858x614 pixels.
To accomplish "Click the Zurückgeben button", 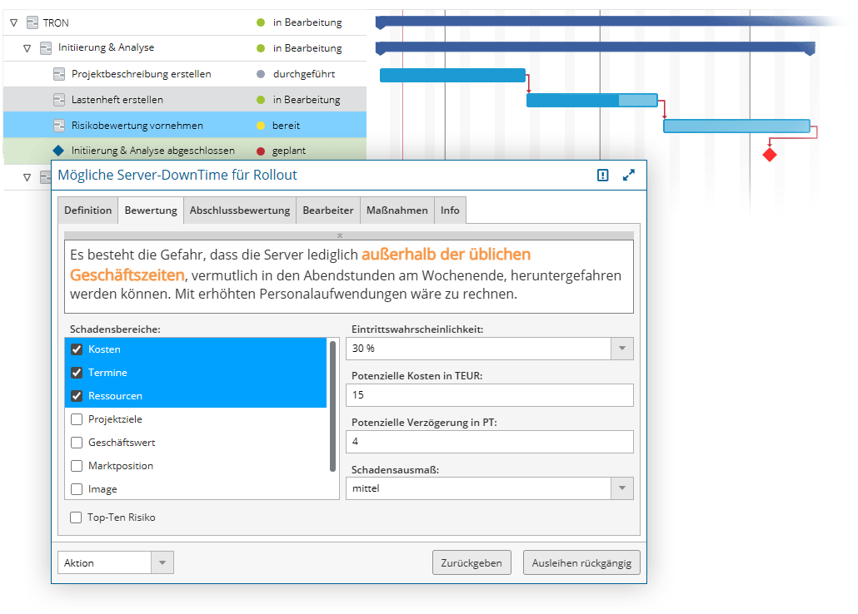I will point(471,563).
